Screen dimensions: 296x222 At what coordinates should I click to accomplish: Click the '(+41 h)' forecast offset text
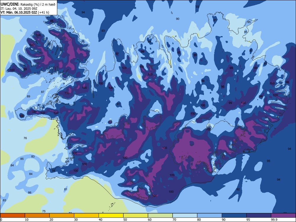pyautogui.click(x=44, y=12)
